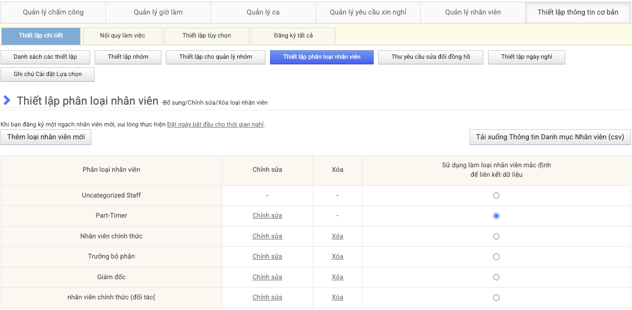Click Xóa link for Nhân viên chính thức

[x=337, y=237]
